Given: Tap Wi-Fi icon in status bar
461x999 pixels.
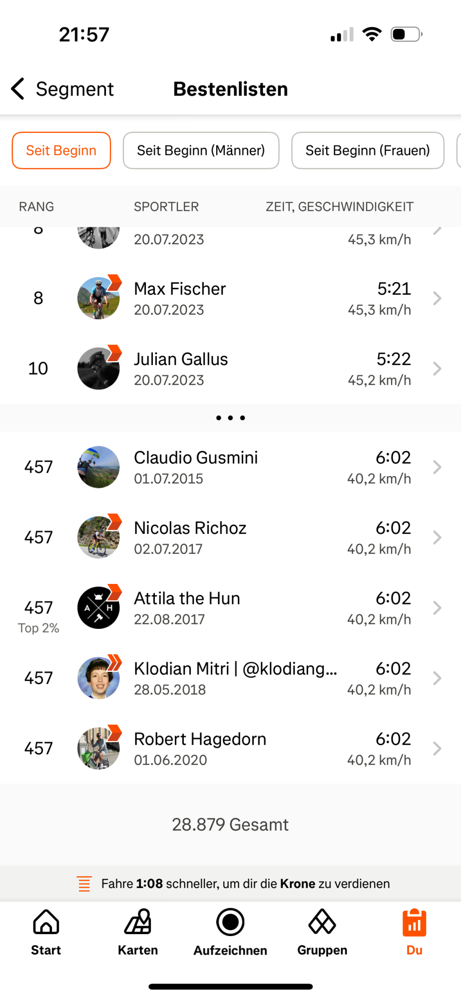Looking at the screenshot, I should point(372,34).
